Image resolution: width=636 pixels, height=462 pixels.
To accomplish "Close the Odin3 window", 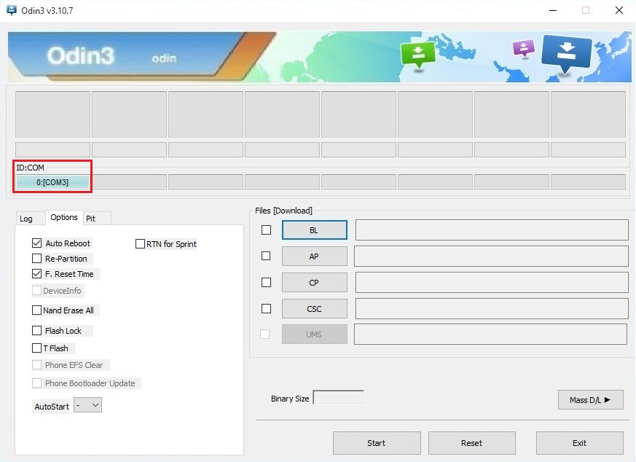I will coord(619,10).
